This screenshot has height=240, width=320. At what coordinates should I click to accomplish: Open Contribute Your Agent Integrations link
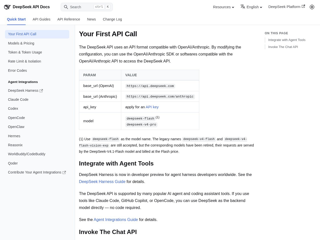pyautogui.click(x=37, y=172)
